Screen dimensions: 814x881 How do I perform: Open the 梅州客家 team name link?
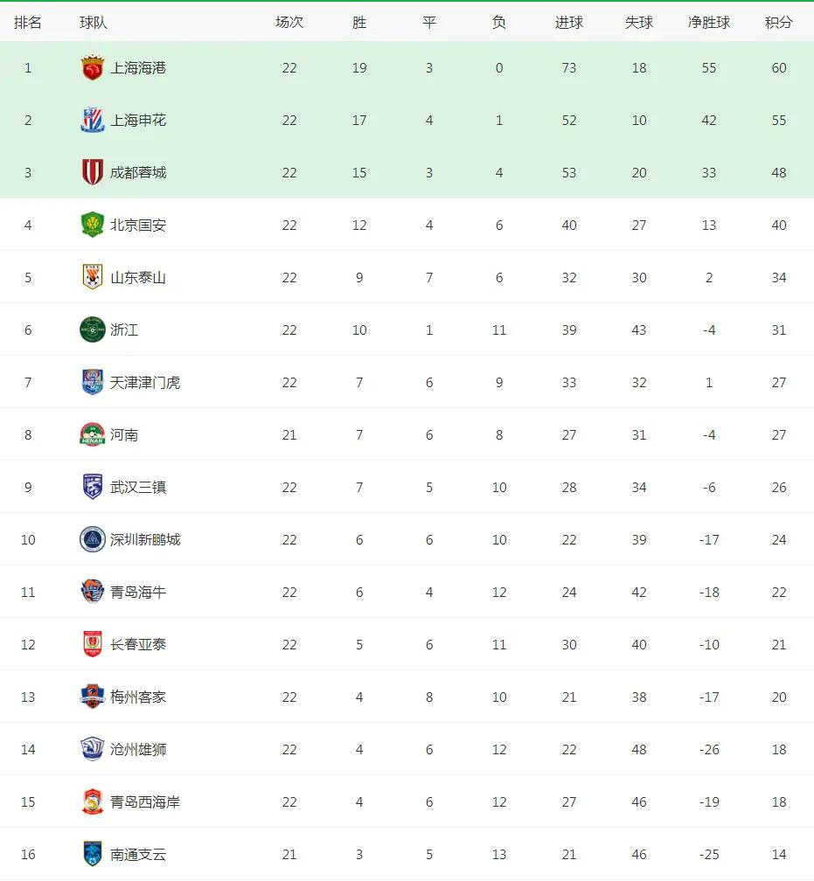click(138, 697)
